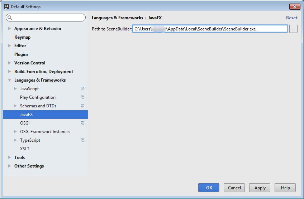Collapse Languages & Frameworks section arrow
The width and height of the screenshot is (304, 199).
(9, 80)
